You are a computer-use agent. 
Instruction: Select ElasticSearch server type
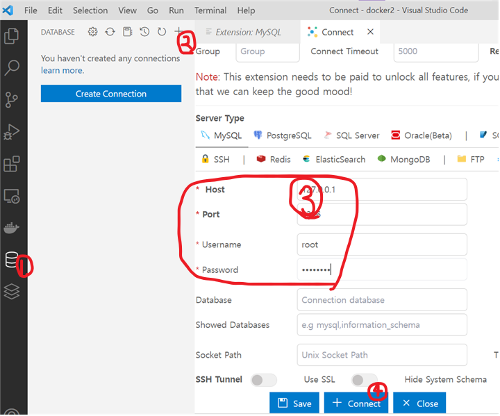334,159
